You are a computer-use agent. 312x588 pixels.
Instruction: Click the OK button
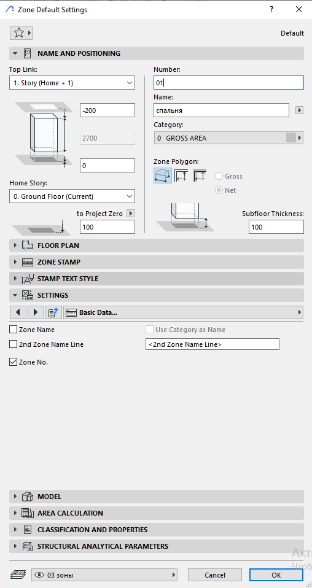pyautogui.click(x=276, y=574)
